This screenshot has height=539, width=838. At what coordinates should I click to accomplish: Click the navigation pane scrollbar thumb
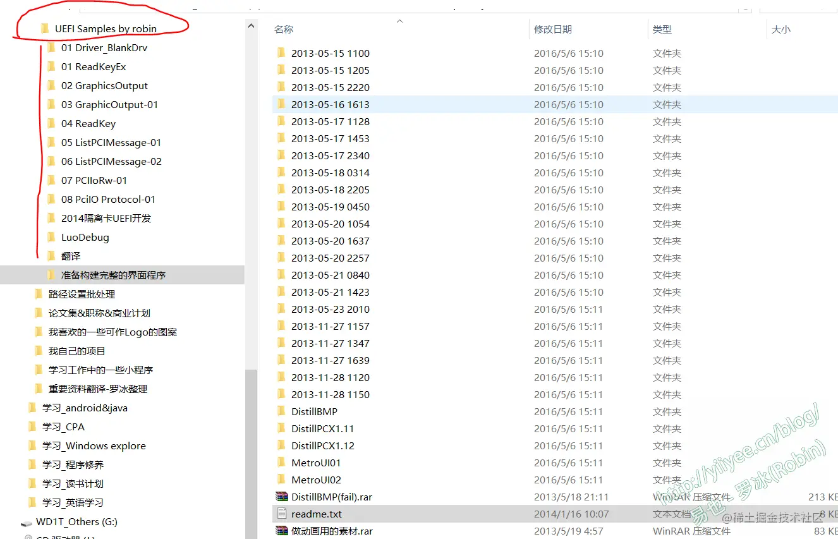(x=251, y=454)
